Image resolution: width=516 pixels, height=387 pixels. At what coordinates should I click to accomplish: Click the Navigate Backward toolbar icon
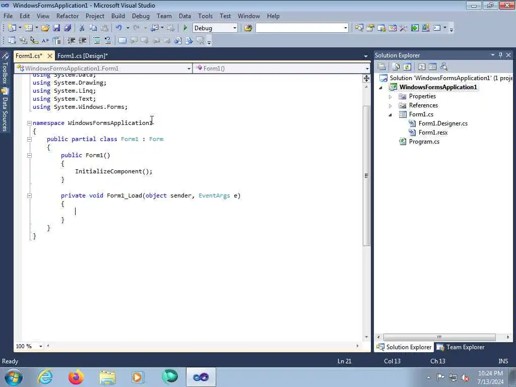(155, 28)
